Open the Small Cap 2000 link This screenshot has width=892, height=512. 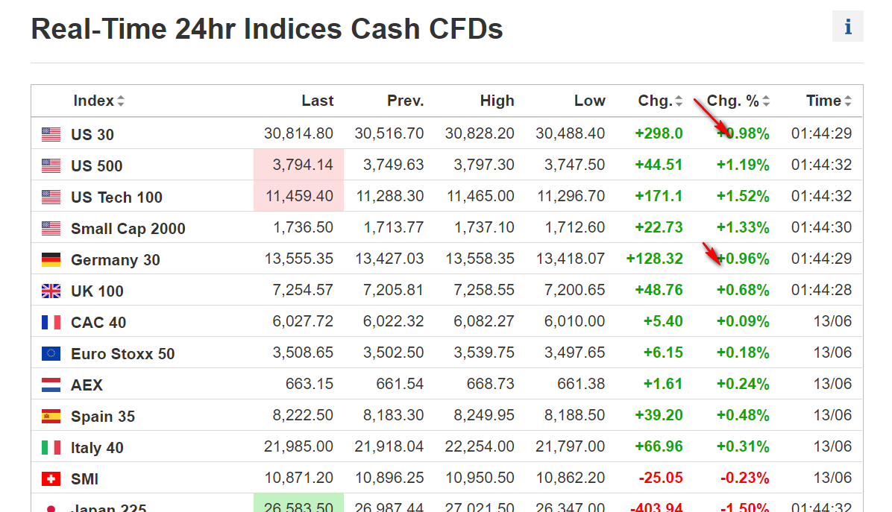(x=128, y=229)
